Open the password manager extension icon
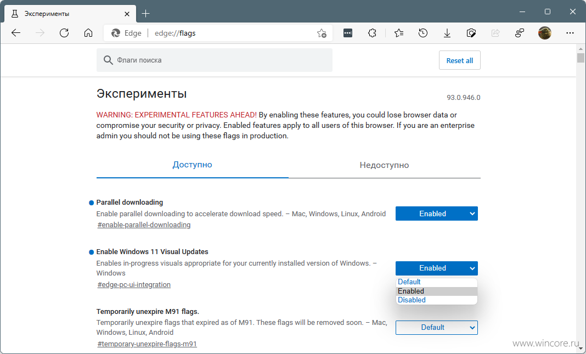586x354 pixels. [348, 33]
